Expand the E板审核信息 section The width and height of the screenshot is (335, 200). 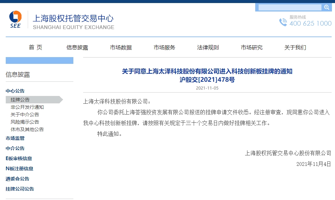coord(19,158)
